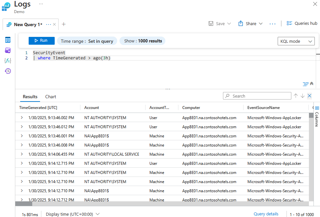Viewport: 320px width, 217px height.
Task: Select the Results tab
Action: click(30, 97)
